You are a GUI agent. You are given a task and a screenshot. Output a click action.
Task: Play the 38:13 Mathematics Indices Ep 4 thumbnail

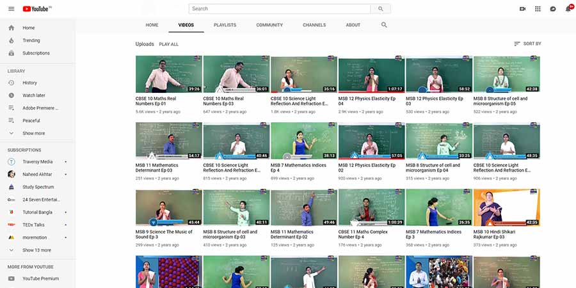pos(304,141)
